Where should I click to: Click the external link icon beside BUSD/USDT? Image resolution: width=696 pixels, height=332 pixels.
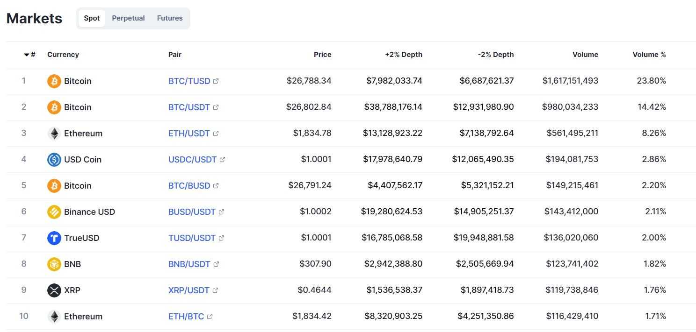click(x=221, y=212)
